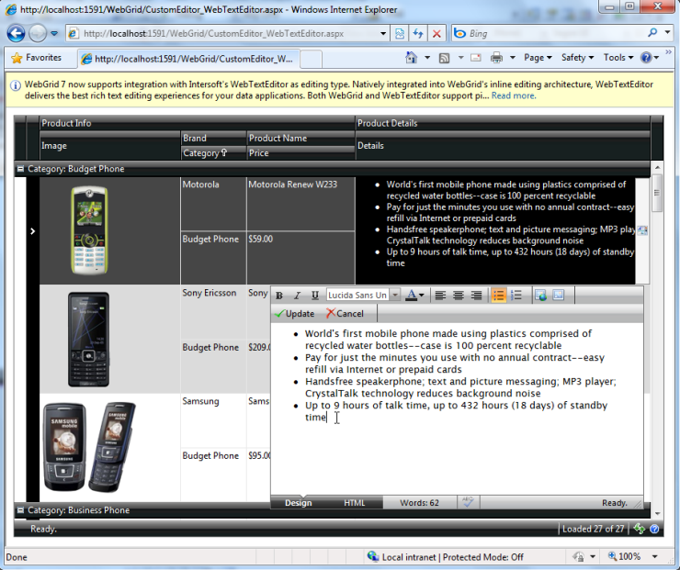The image size is (680, 570).
Task: Cancel the text editing
Action: pos(345,314)
